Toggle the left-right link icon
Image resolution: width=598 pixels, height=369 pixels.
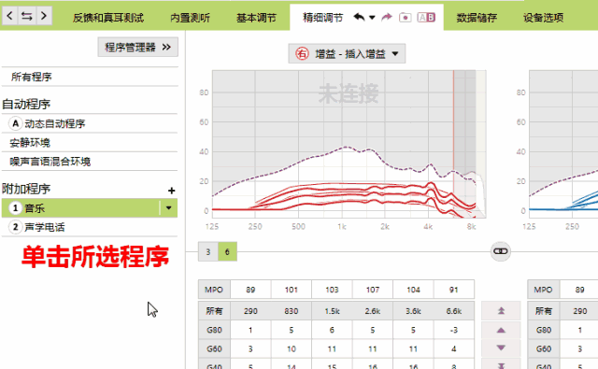tap(501, 251)
